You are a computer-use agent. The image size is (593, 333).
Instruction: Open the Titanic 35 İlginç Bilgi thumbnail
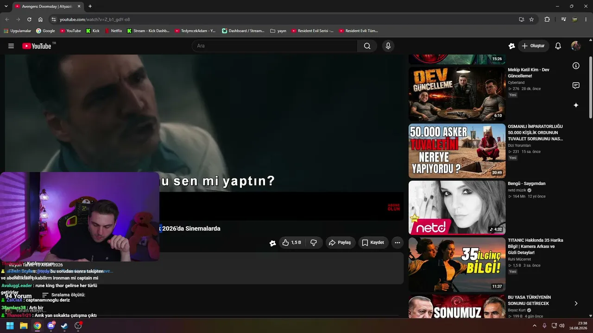point(457,265)
